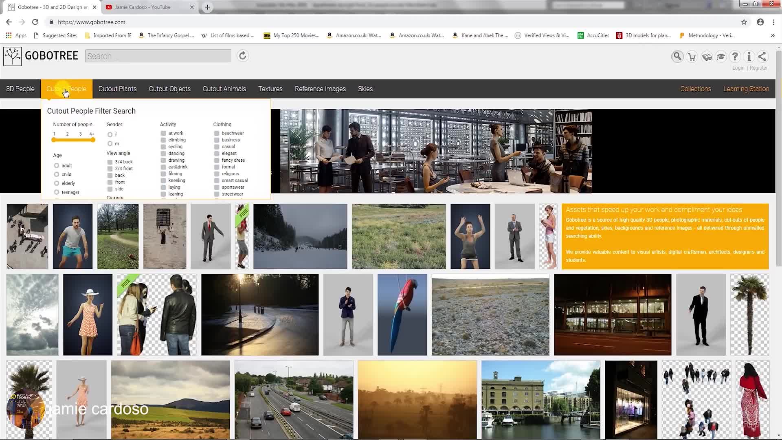Click the info icon in header

point(749,57)
